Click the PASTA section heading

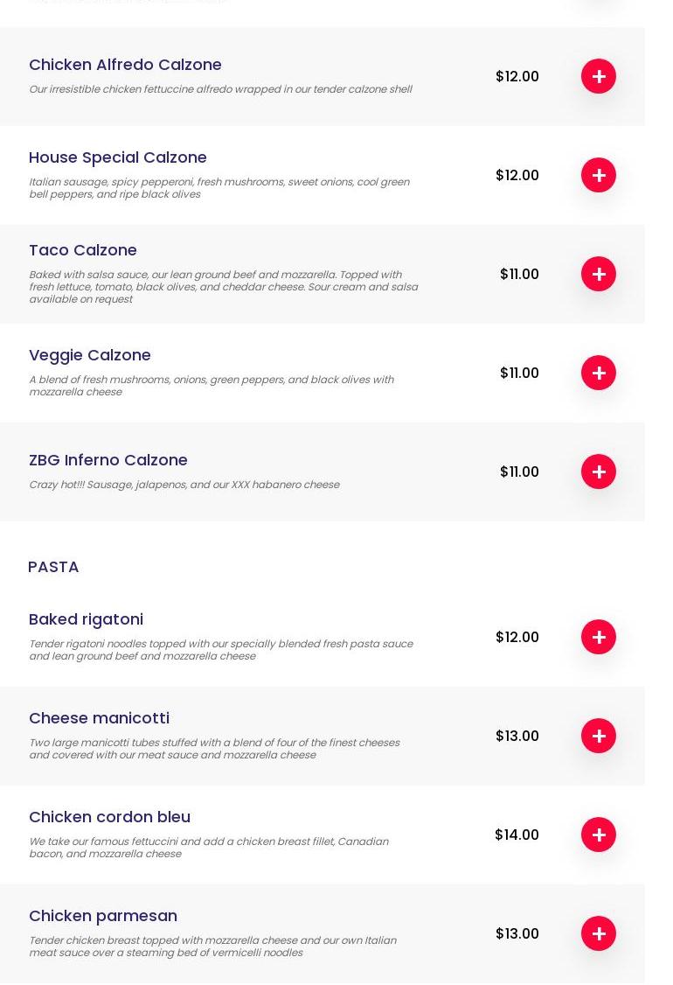(53, 567)
